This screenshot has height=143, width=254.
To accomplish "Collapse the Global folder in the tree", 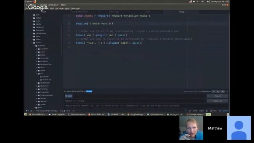I will (32, 43).
